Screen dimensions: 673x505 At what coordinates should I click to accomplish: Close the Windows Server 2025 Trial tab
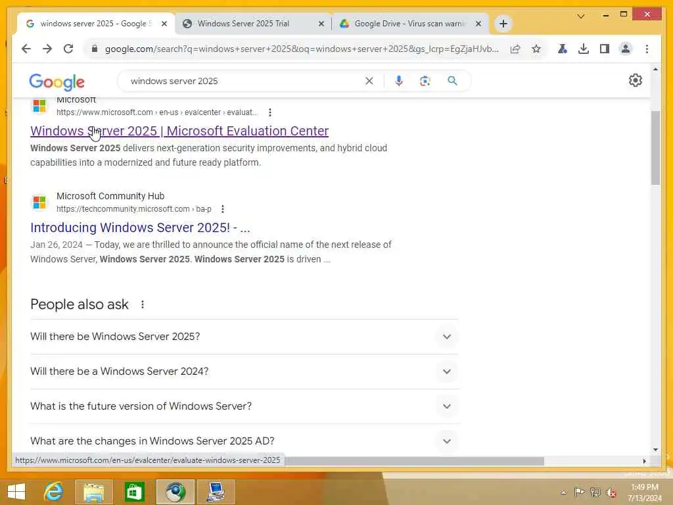[321, 24]
